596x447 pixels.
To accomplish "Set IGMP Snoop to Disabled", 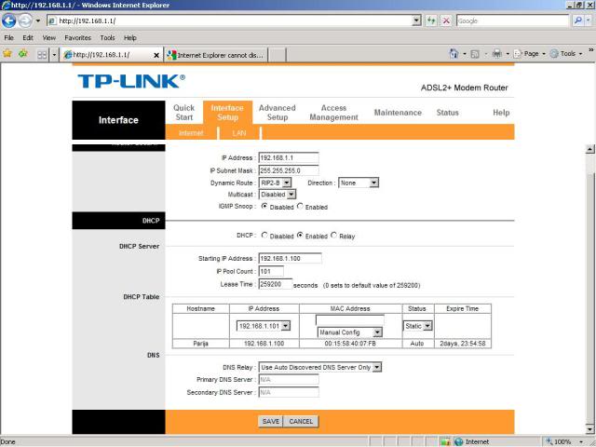I will [264, 206].
